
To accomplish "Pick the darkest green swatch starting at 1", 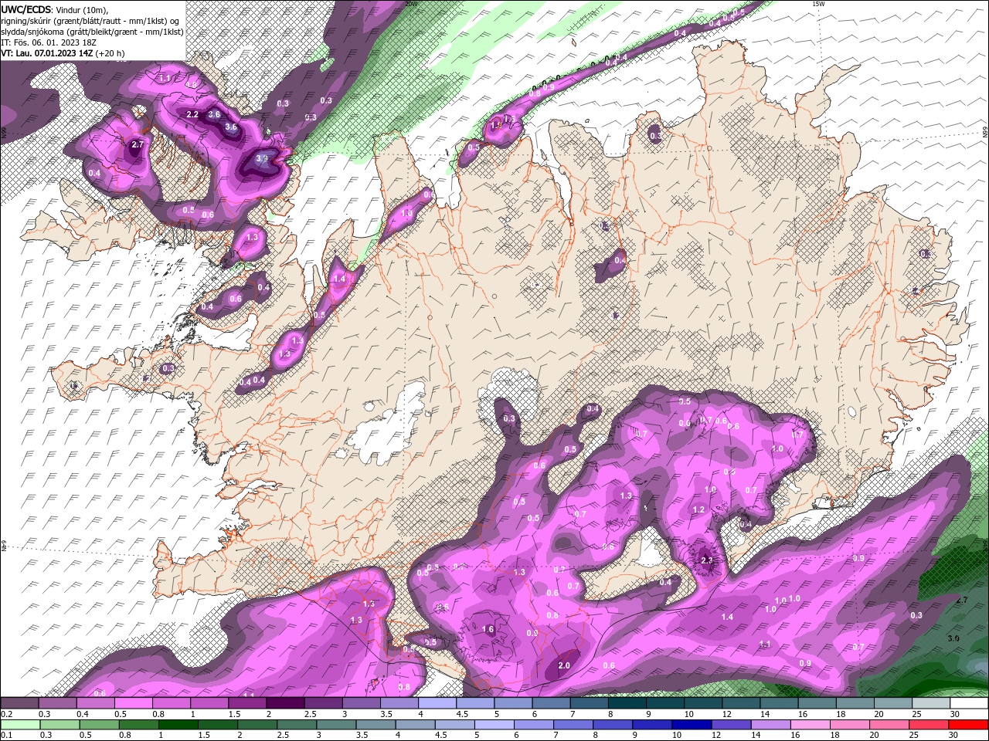I will 177,725.
